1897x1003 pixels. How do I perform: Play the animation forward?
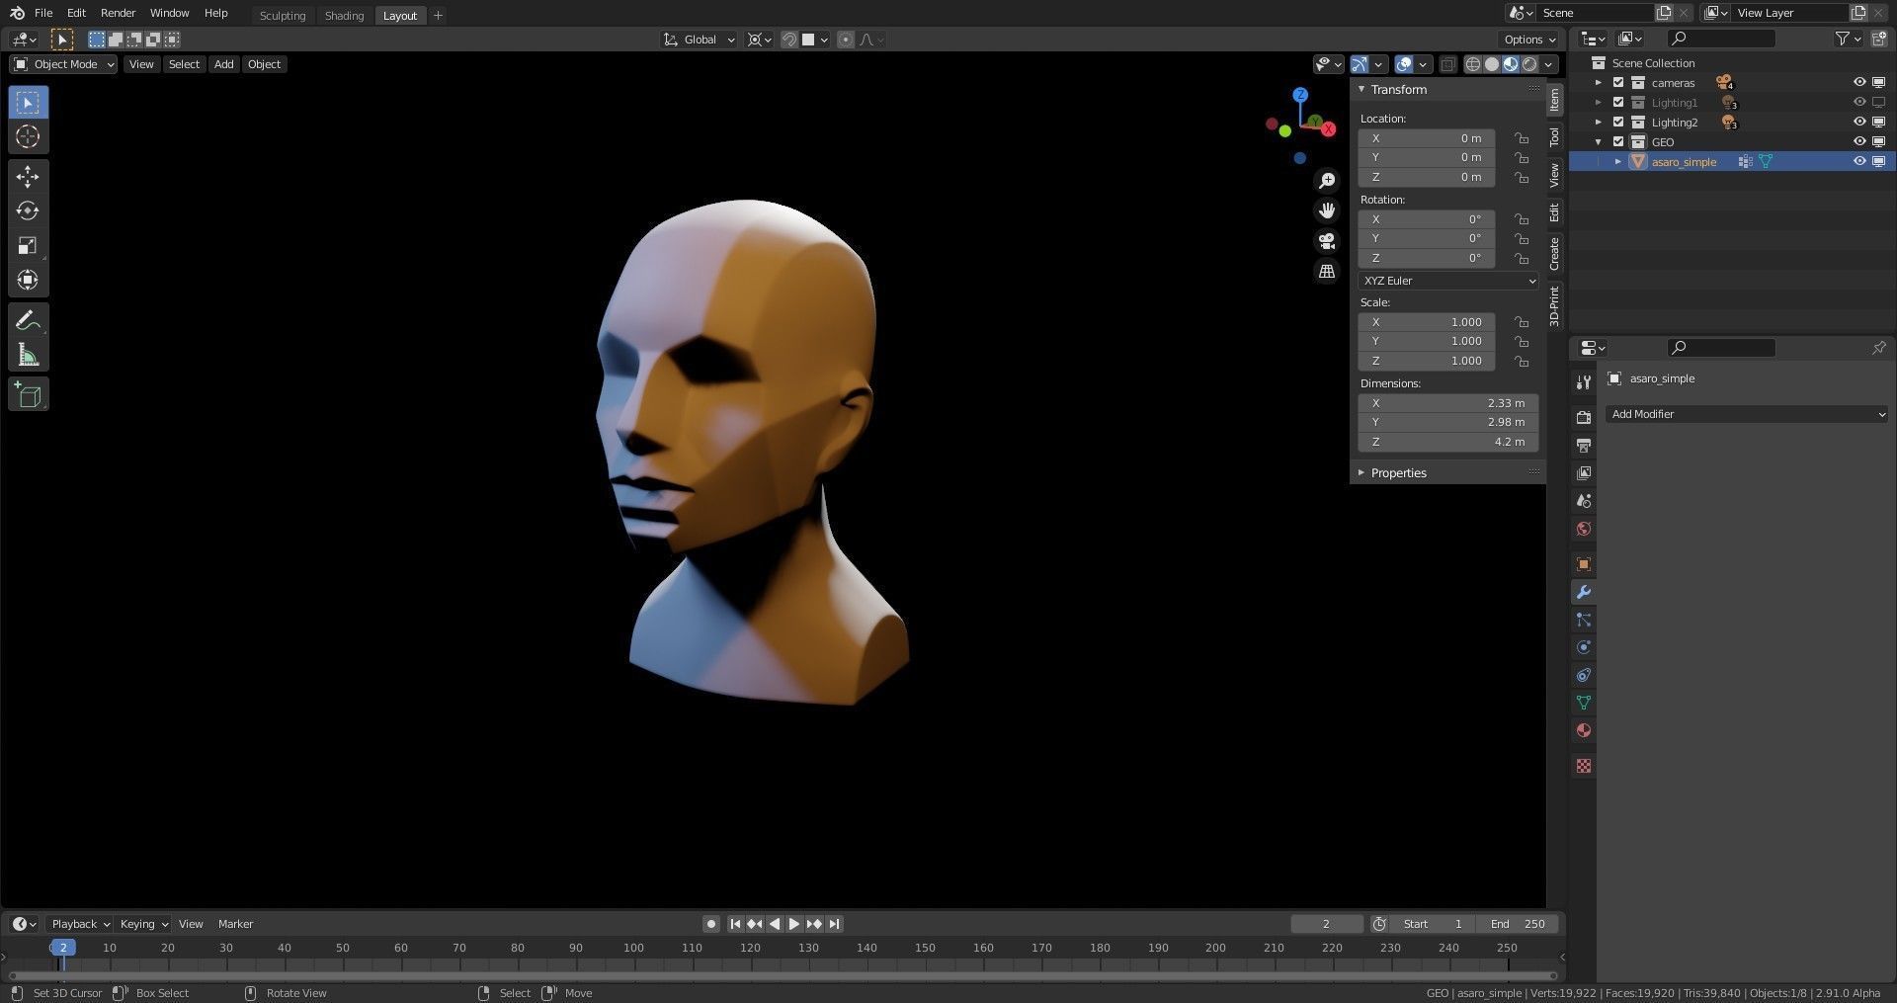point(794,924)
